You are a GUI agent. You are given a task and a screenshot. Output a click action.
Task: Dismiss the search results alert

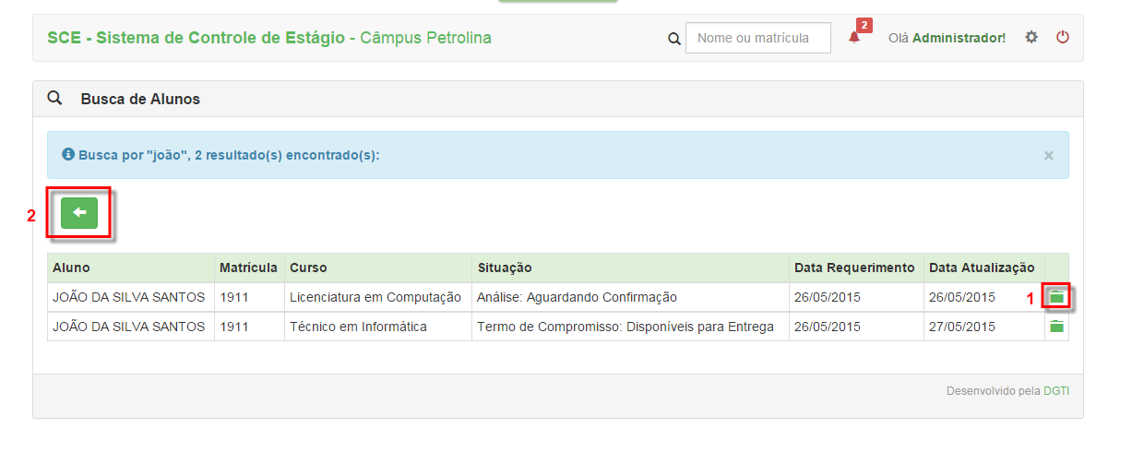1048,155
